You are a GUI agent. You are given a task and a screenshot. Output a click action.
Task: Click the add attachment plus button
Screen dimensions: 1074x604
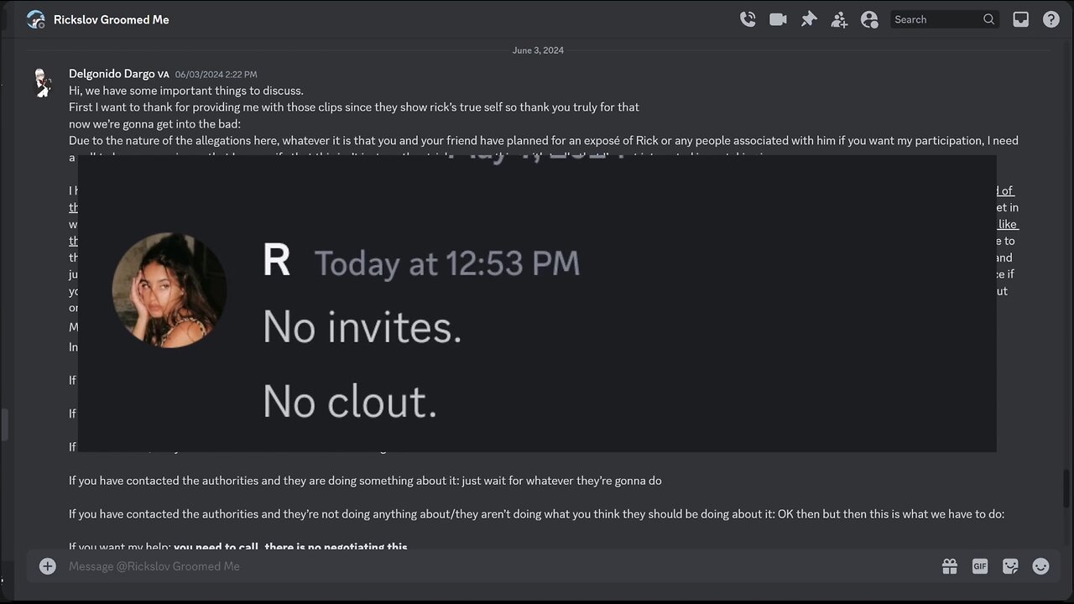48,566
